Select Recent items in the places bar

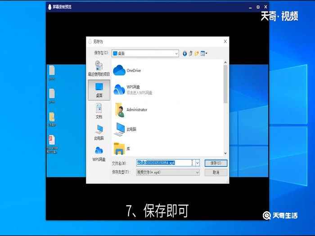[99, 68]
